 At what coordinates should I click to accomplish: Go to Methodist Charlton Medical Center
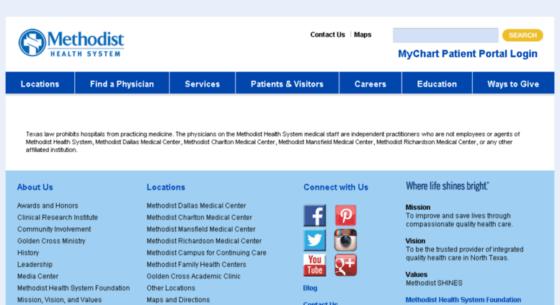(200, 218)
